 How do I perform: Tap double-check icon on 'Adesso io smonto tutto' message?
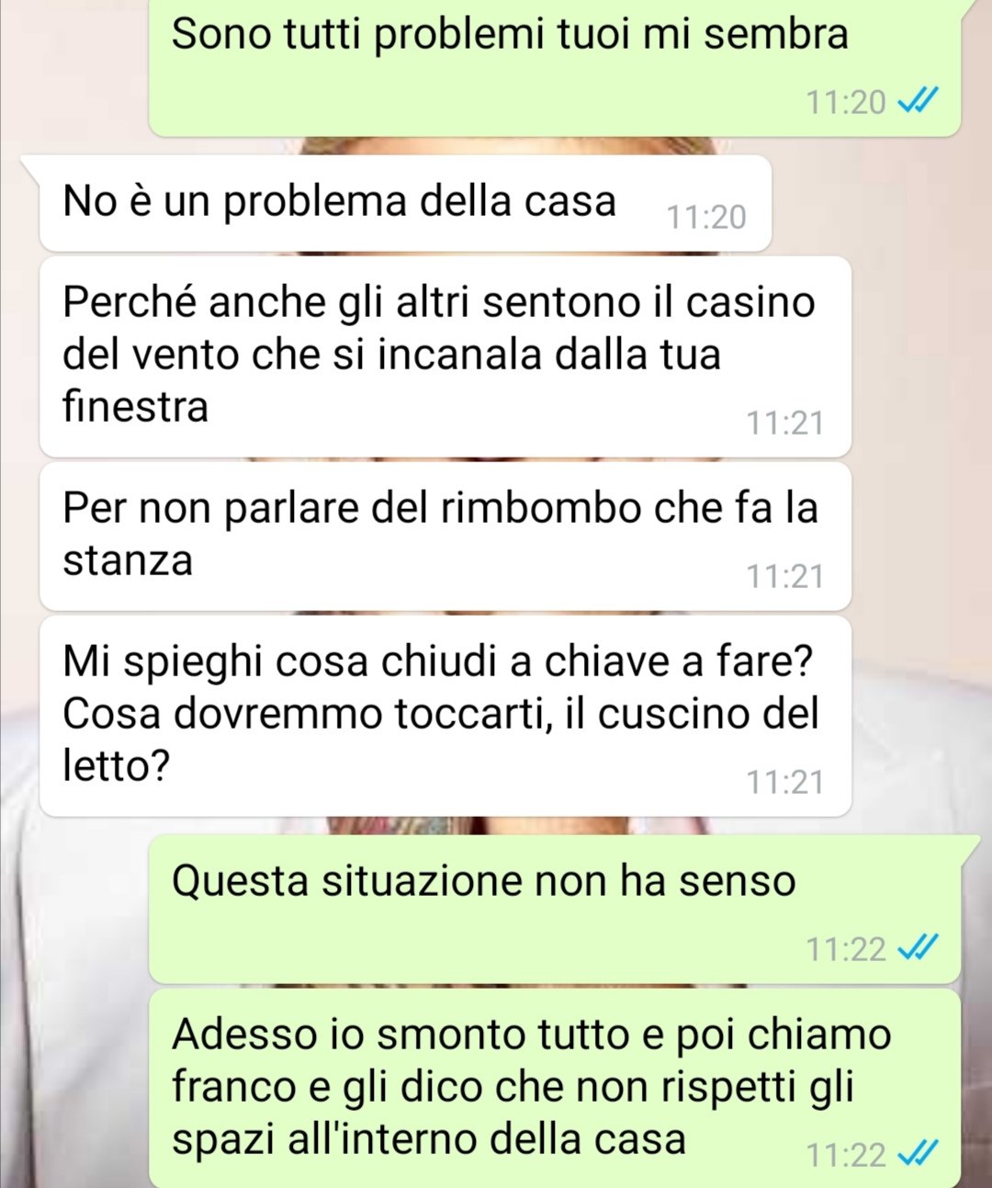point(918,1153)
